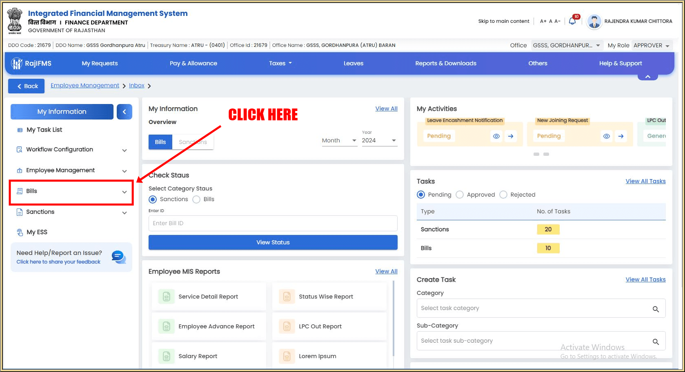Click the My Task List icon

pyautogui.click(x=20, y=130)
